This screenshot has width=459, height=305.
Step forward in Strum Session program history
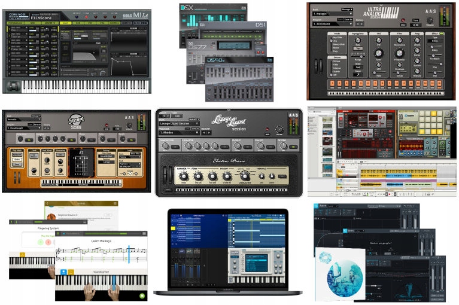[x=48, y=129]
